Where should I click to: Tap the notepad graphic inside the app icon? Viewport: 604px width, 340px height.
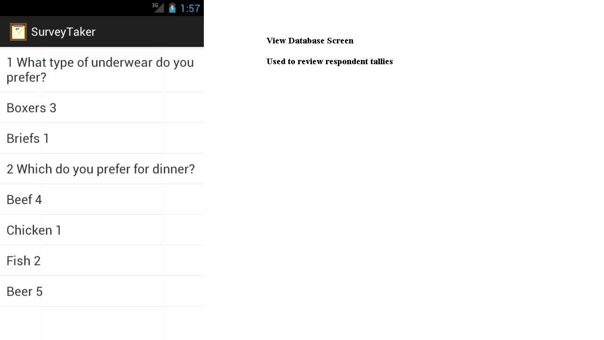pyautogui.click(x=18, y=32)
